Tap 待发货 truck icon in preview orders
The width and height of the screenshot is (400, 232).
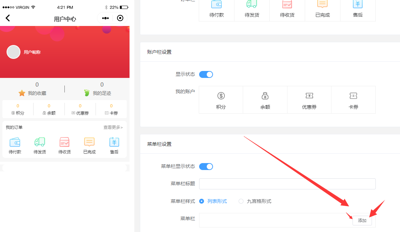click(x=40, y=142)
